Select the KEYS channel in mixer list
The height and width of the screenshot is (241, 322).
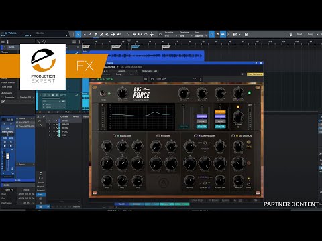(x=65, y=128)
